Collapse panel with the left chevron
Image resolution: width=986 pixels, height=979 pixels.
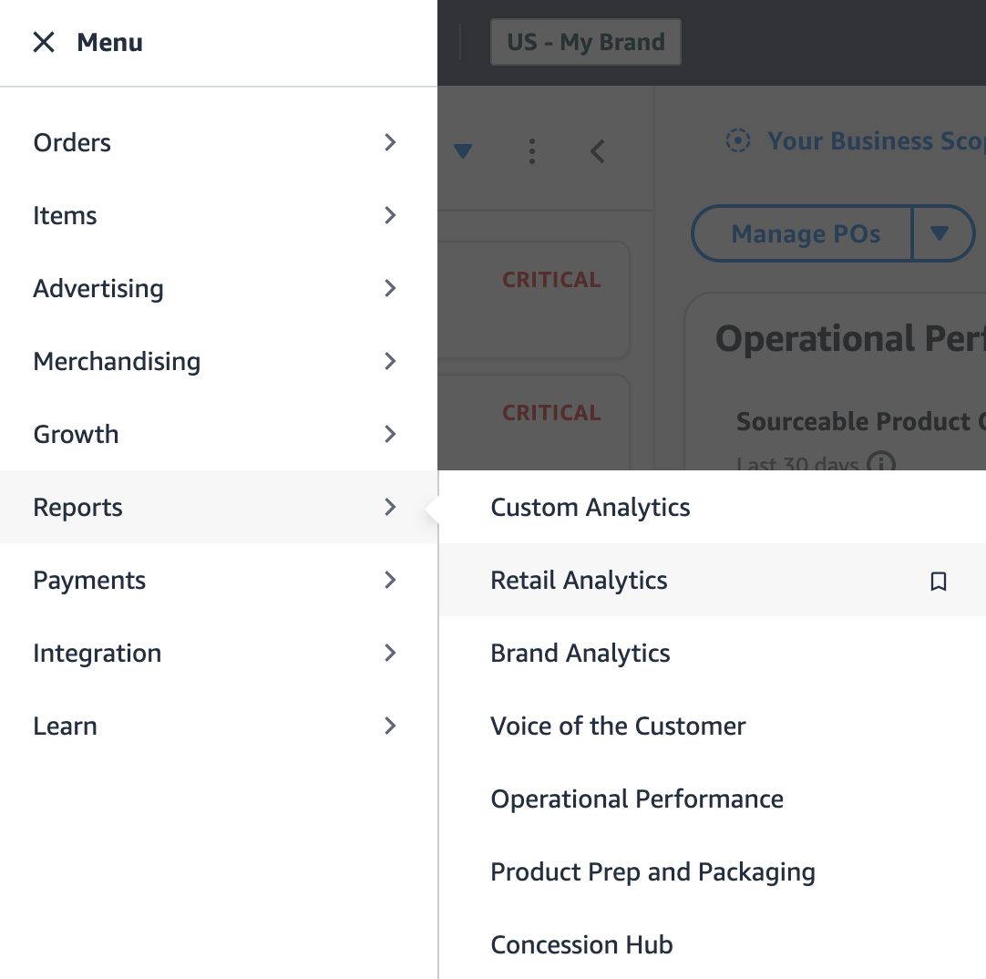point(598,151)
